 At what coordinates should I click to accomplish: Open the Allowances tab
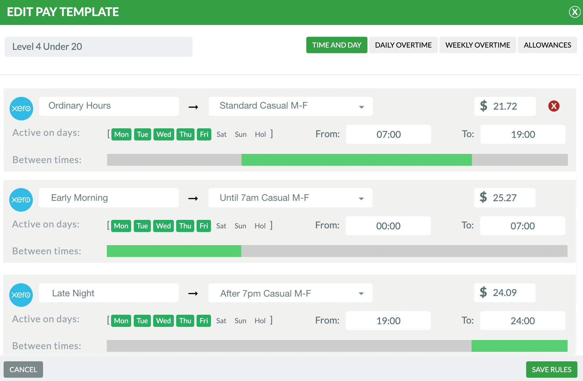click(547, 45)
